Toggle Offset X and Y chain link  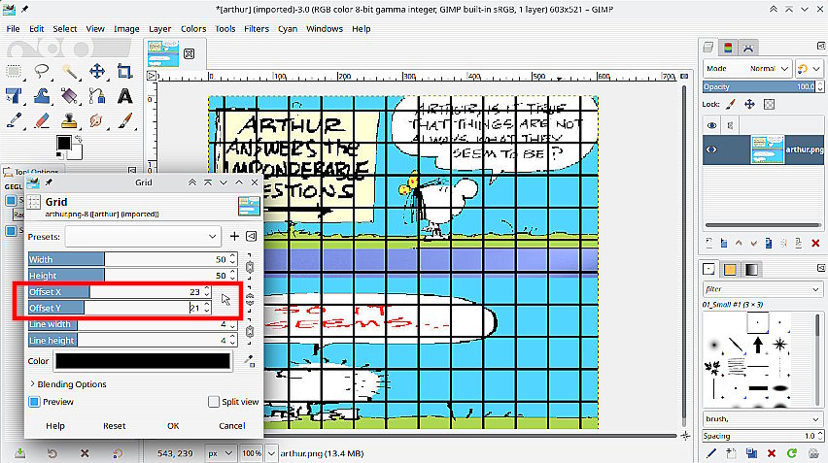pos(250,300)
